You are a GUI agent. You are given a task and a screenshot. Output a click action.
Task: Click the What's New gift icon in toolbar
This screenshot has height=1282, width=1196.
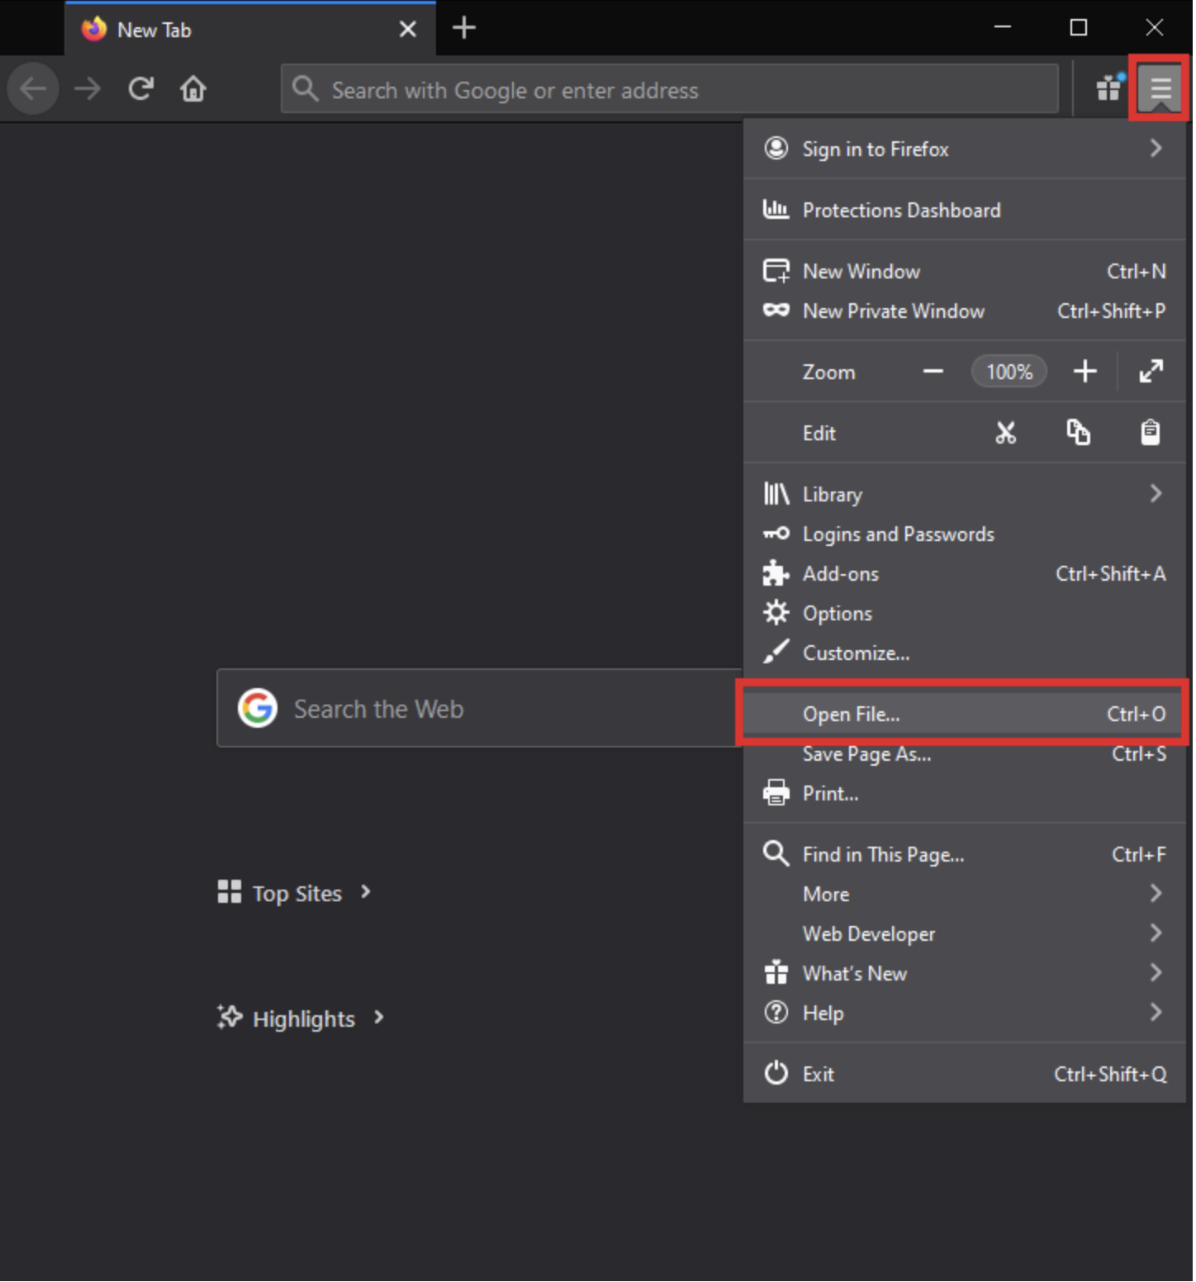click(1108, 88)
